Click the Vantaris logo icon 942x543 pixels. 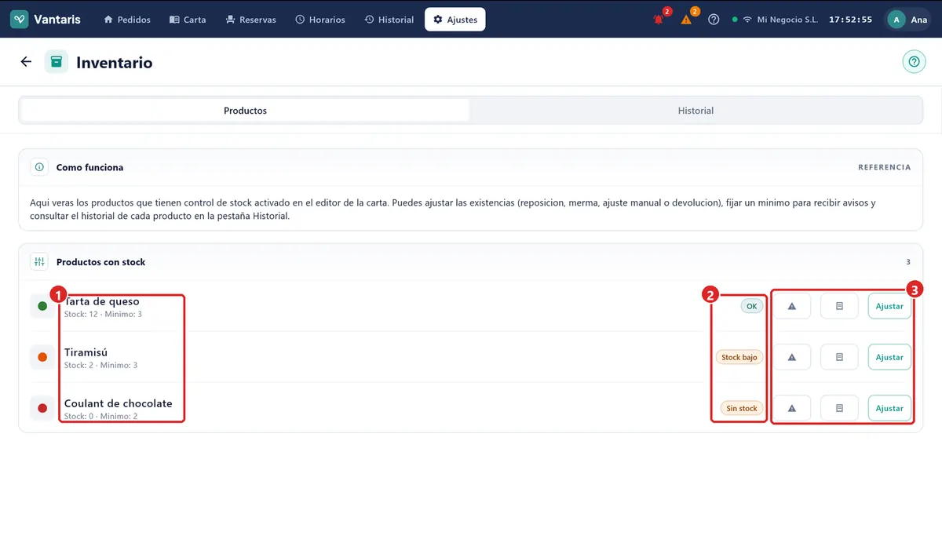pyautogui.click(x=19, y=20)
